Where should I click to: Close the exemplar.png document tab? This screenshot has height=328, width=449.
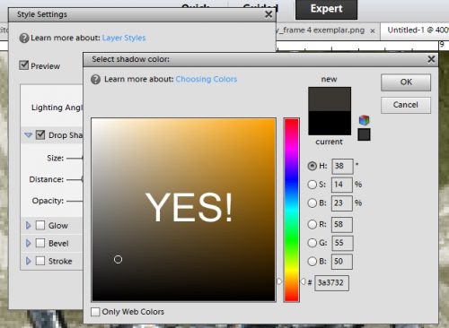(x=373, y=30)
